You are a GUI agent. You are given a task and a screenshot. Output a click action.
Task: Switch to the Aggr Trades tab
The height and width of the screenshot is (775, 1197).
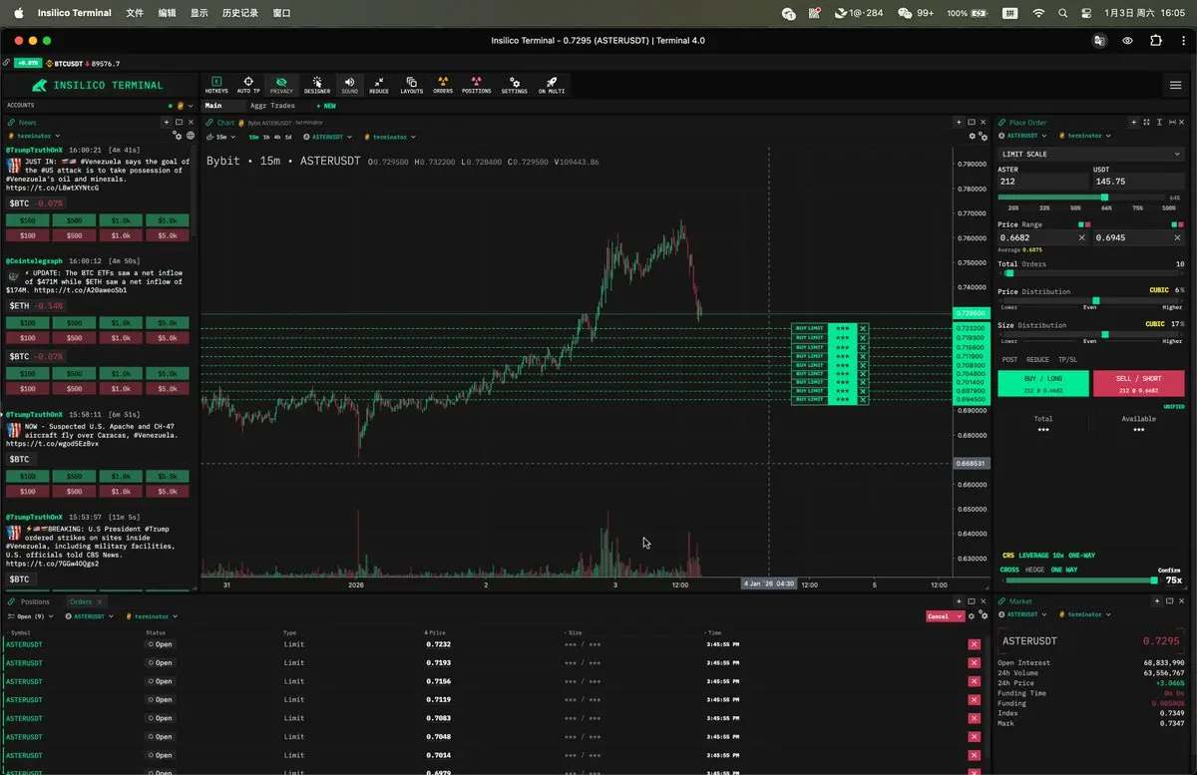(272, 105)
